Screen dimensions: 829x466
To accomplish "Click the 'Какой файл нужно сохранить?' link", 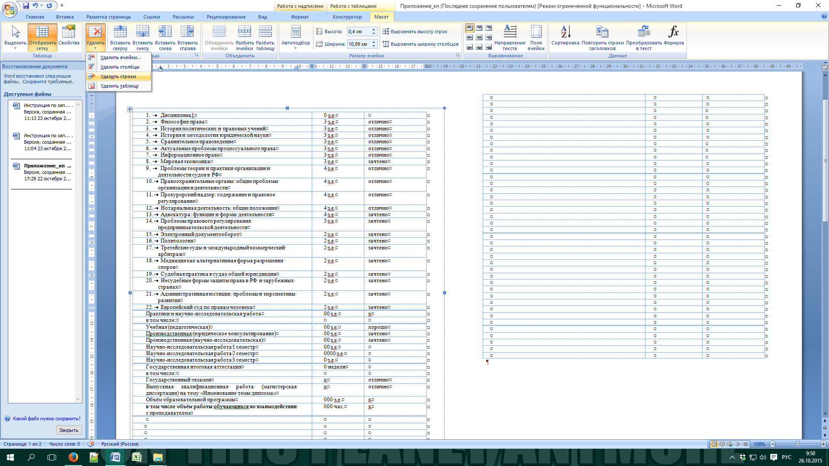I will pyautogui.click(x=47, y=419).
